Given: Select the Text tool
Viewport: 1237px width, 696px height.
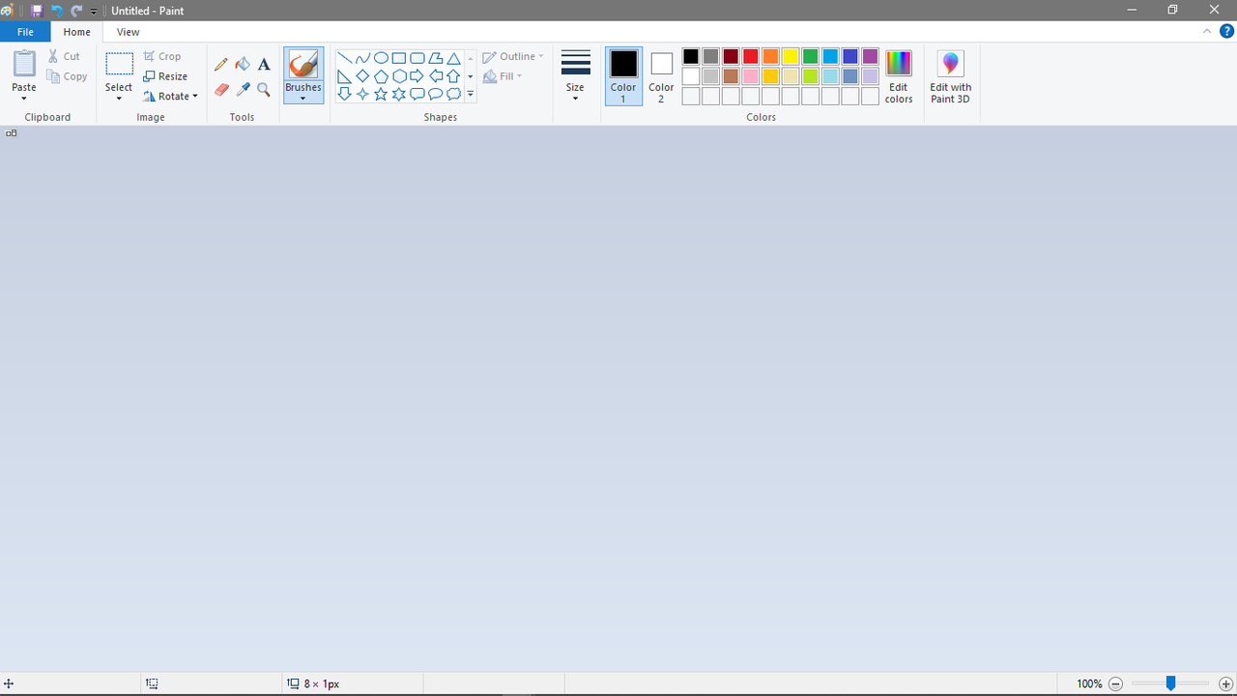Looking at the screenshot, I should click(x=264, y=65).
